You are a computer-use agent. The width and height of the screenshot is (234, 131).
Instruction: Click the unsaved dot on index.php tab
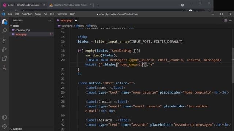click(76, 20)
